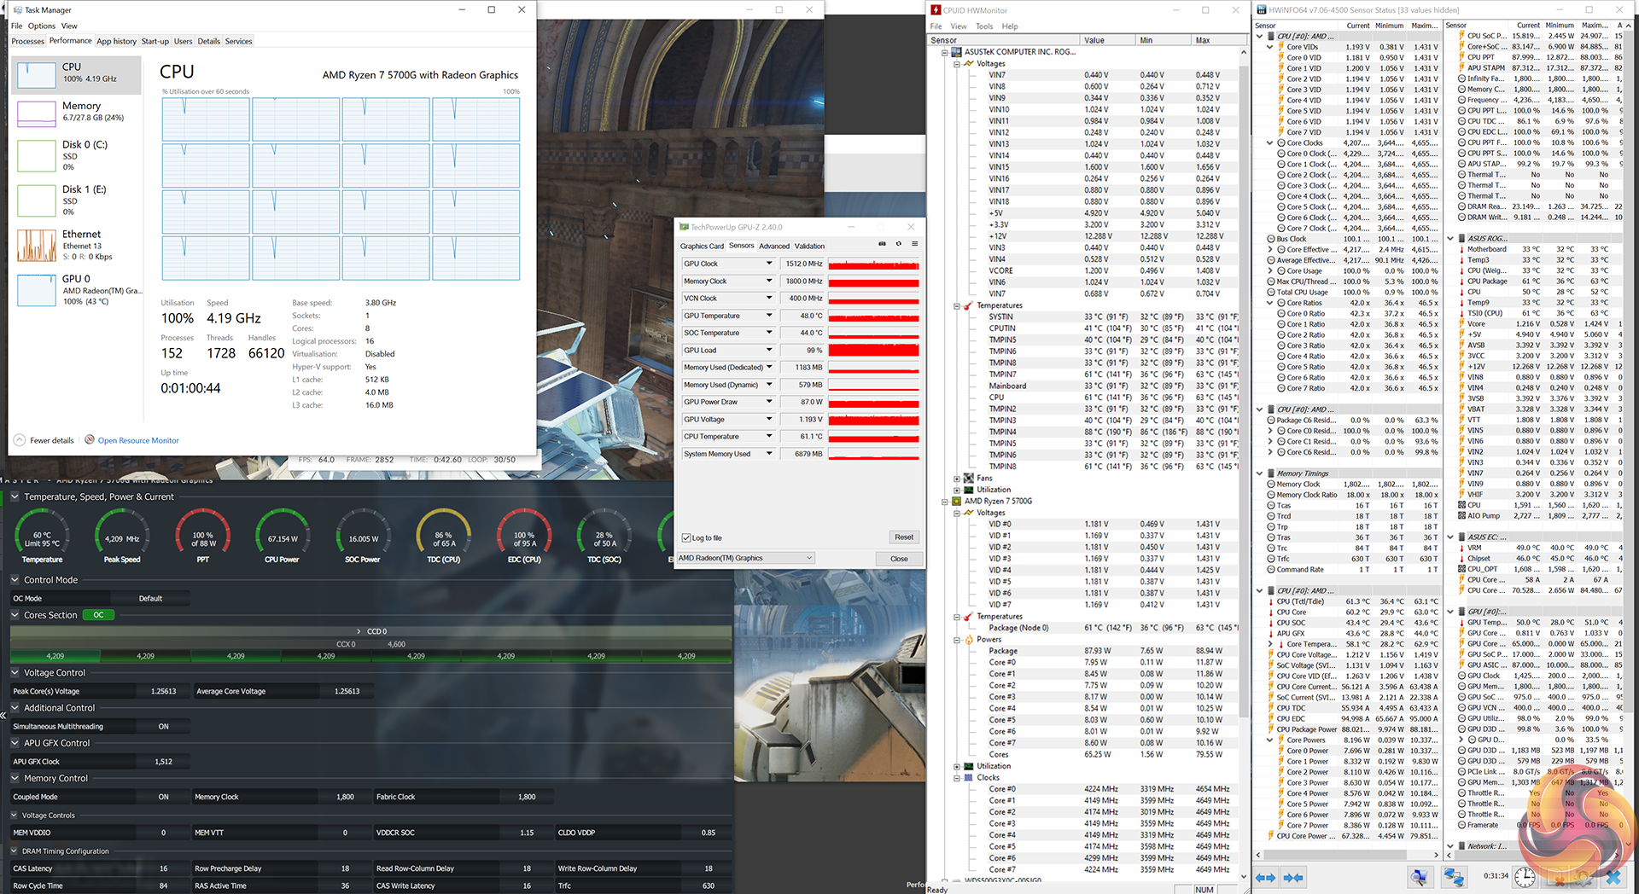Click HWiNFO expand columns arrows icon
Viewport: 1639px width, 894px height.
(x=1265, y=877)
